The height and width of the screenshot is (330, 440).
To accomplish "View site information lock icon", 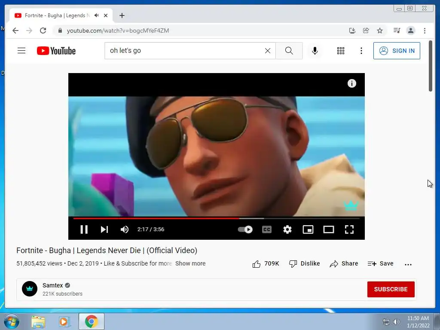I will [x=60, y=31].
